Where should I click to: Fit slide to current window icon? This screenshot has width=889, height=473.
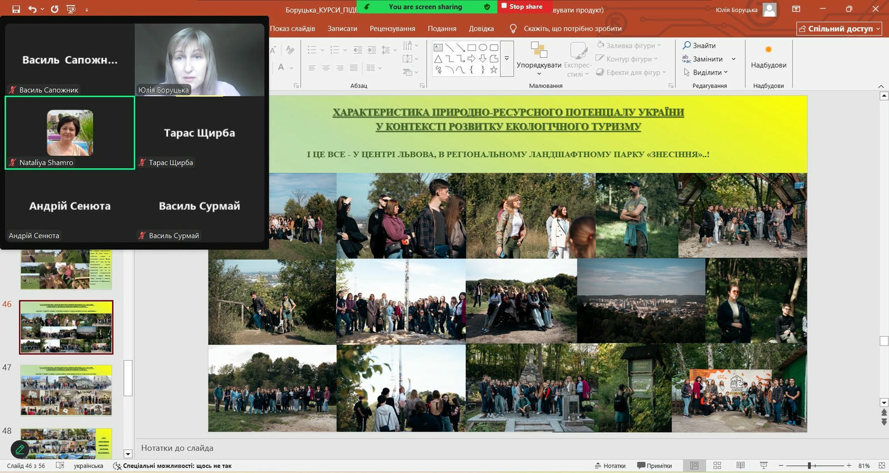[x=881, y=465]
